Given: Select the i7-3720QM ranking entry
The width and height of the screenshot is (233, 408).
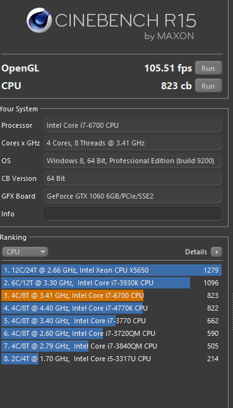Looking at the screenshot, I should tap(111, 333).
